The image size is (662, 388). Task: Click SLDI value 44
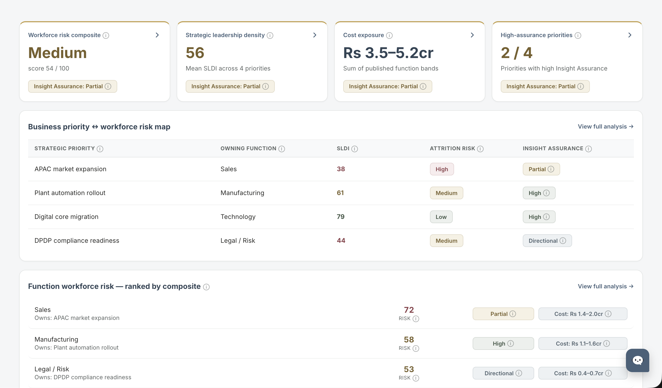pos(341,241)
